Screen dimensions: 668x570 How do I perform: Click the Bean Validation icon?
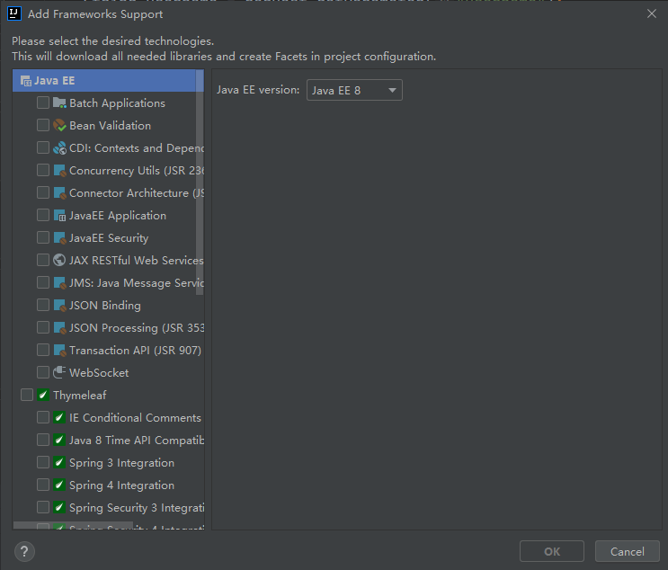click(59, 125)
